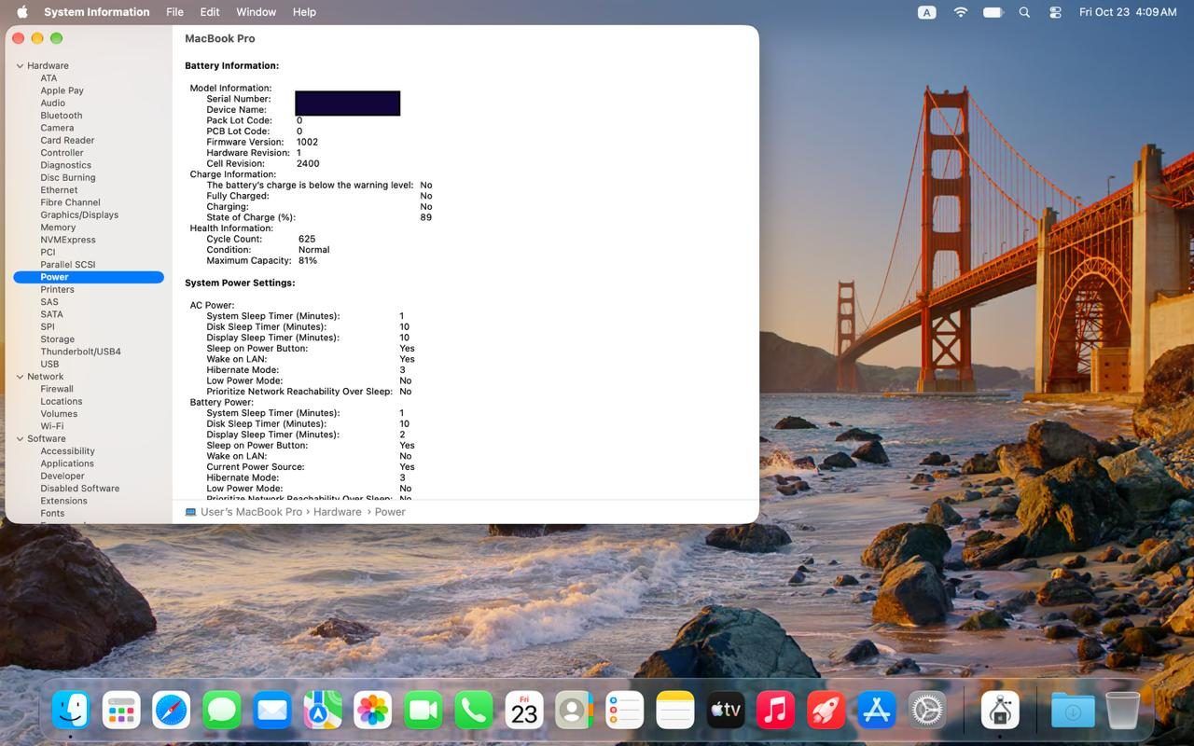
Task: Open the Edit menu
Action: point(210,12)
